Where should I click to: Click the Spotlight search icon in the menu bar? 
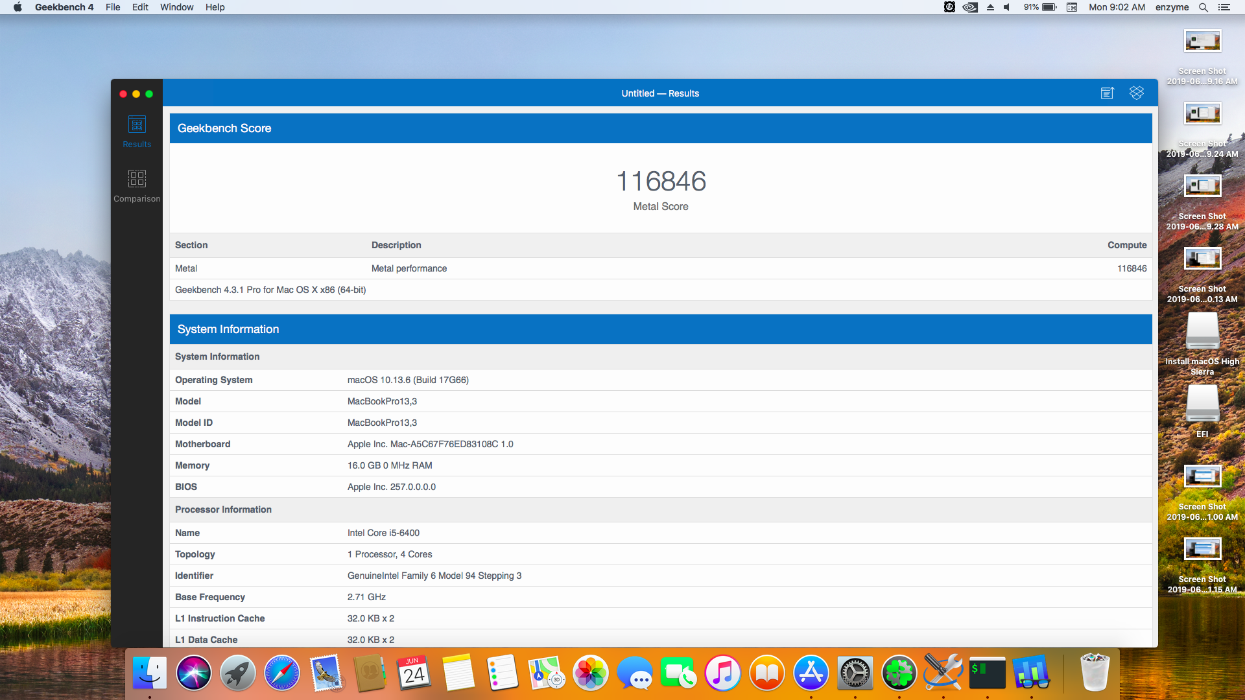pos(1203,7)
